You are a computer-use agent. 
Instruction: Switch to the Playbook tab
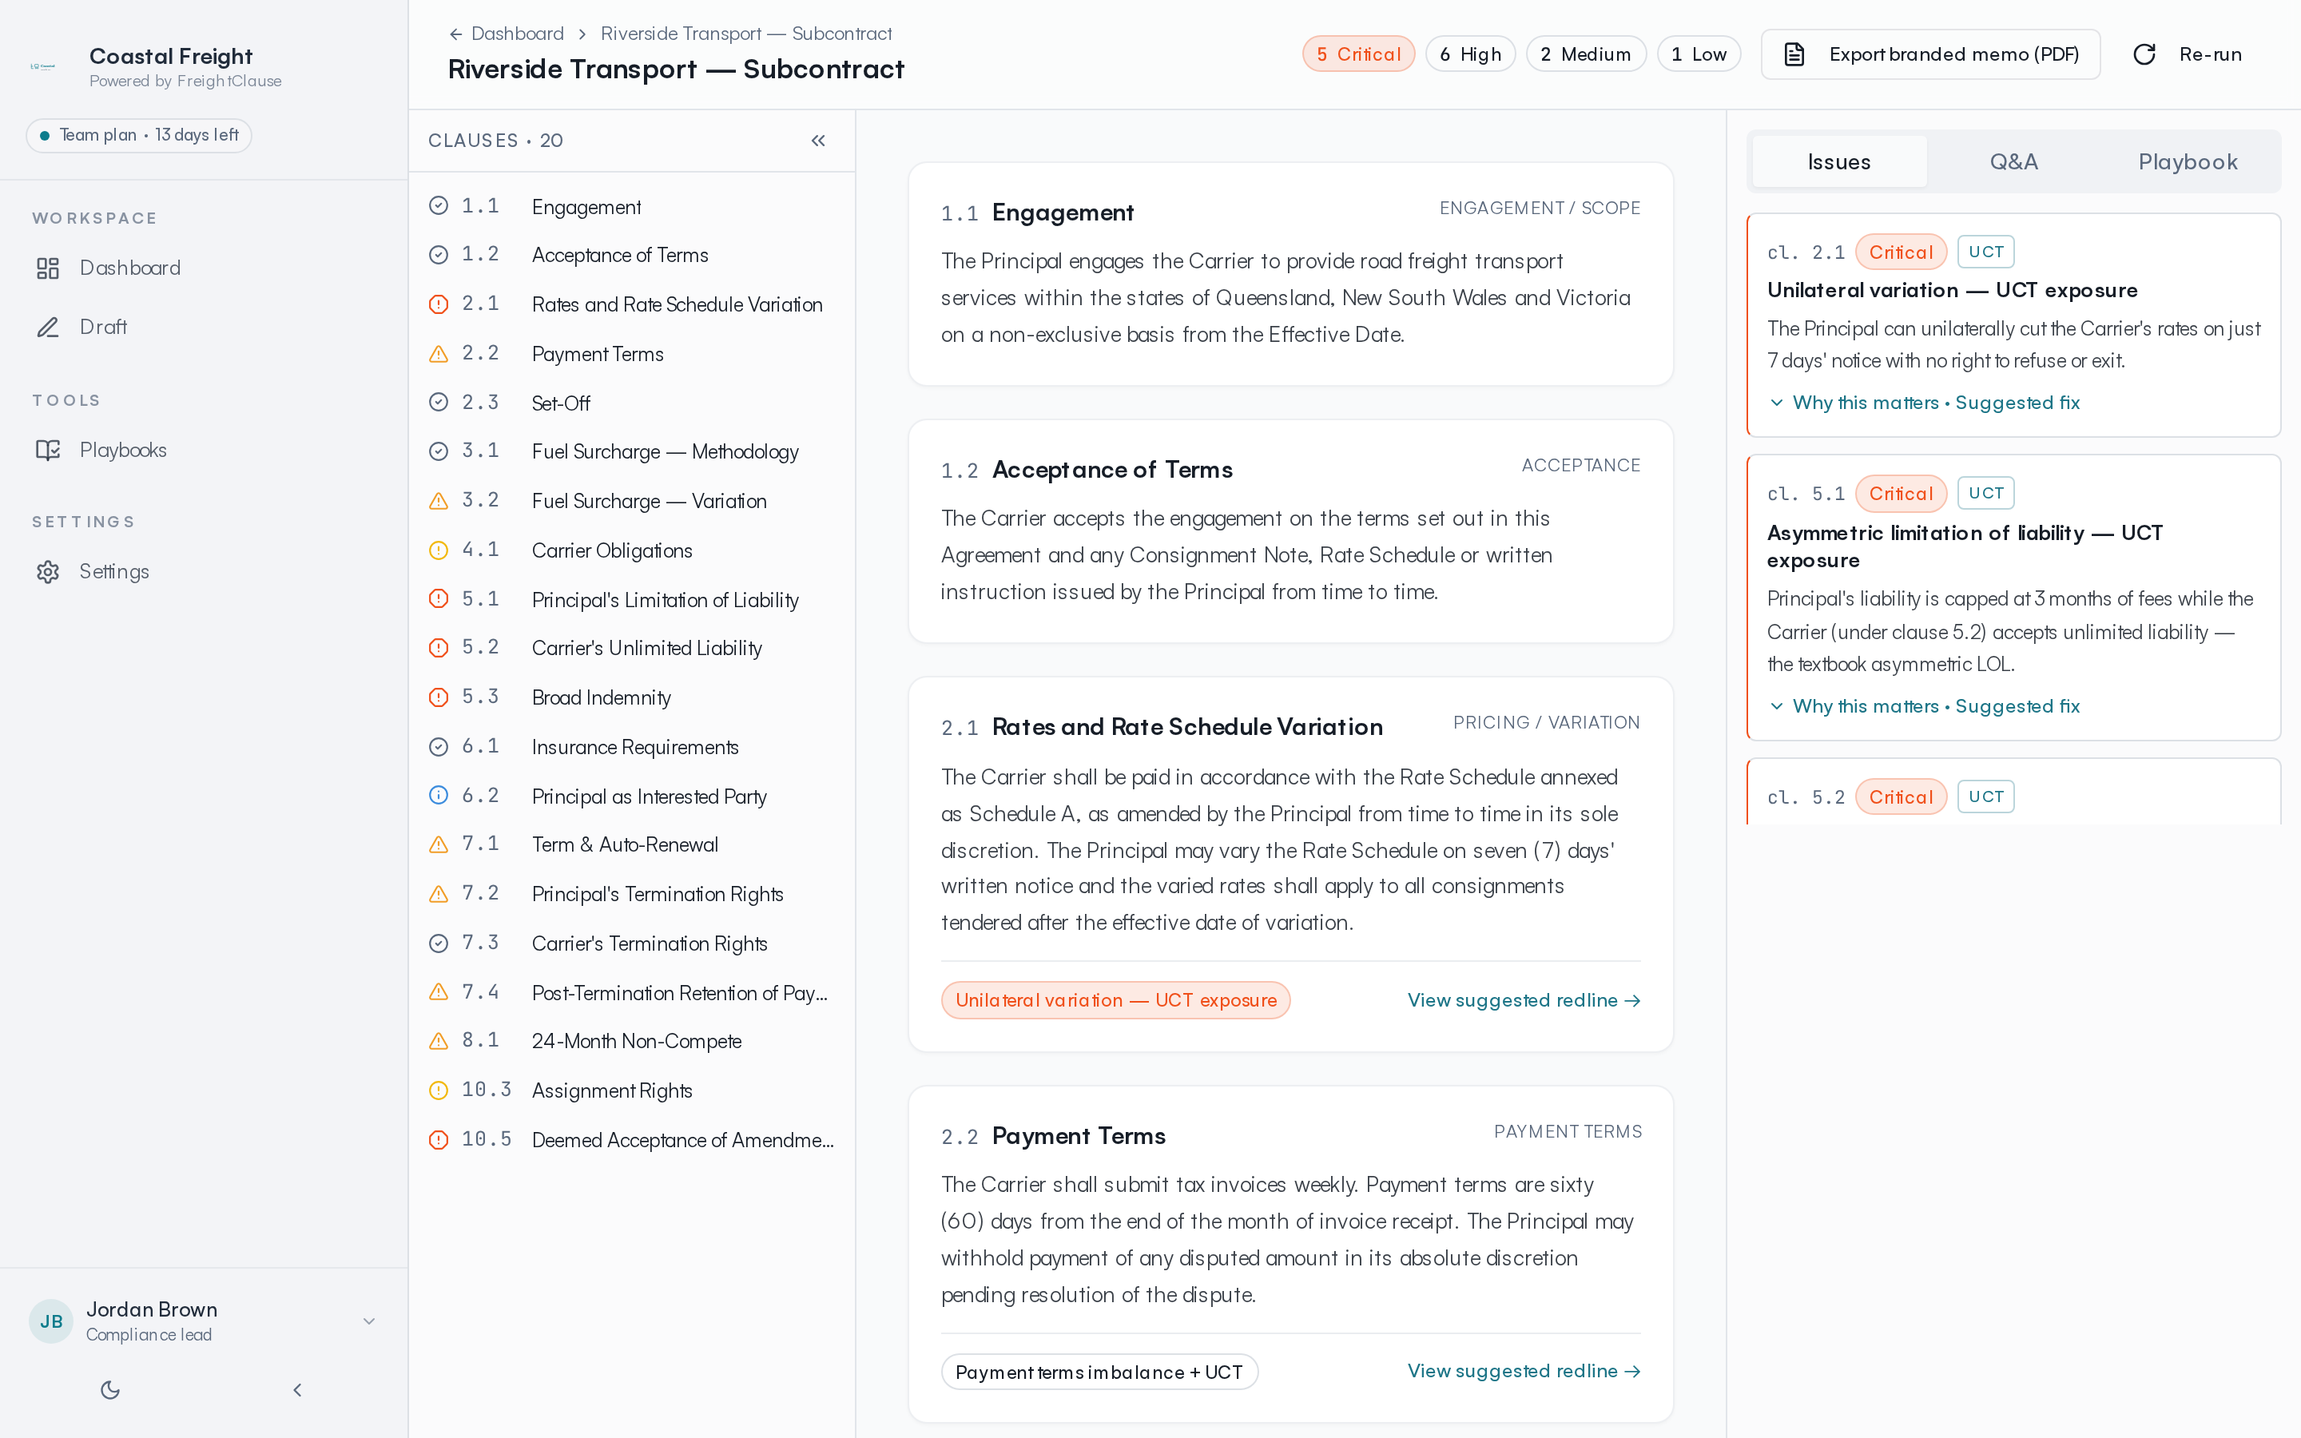point(2188,161)
